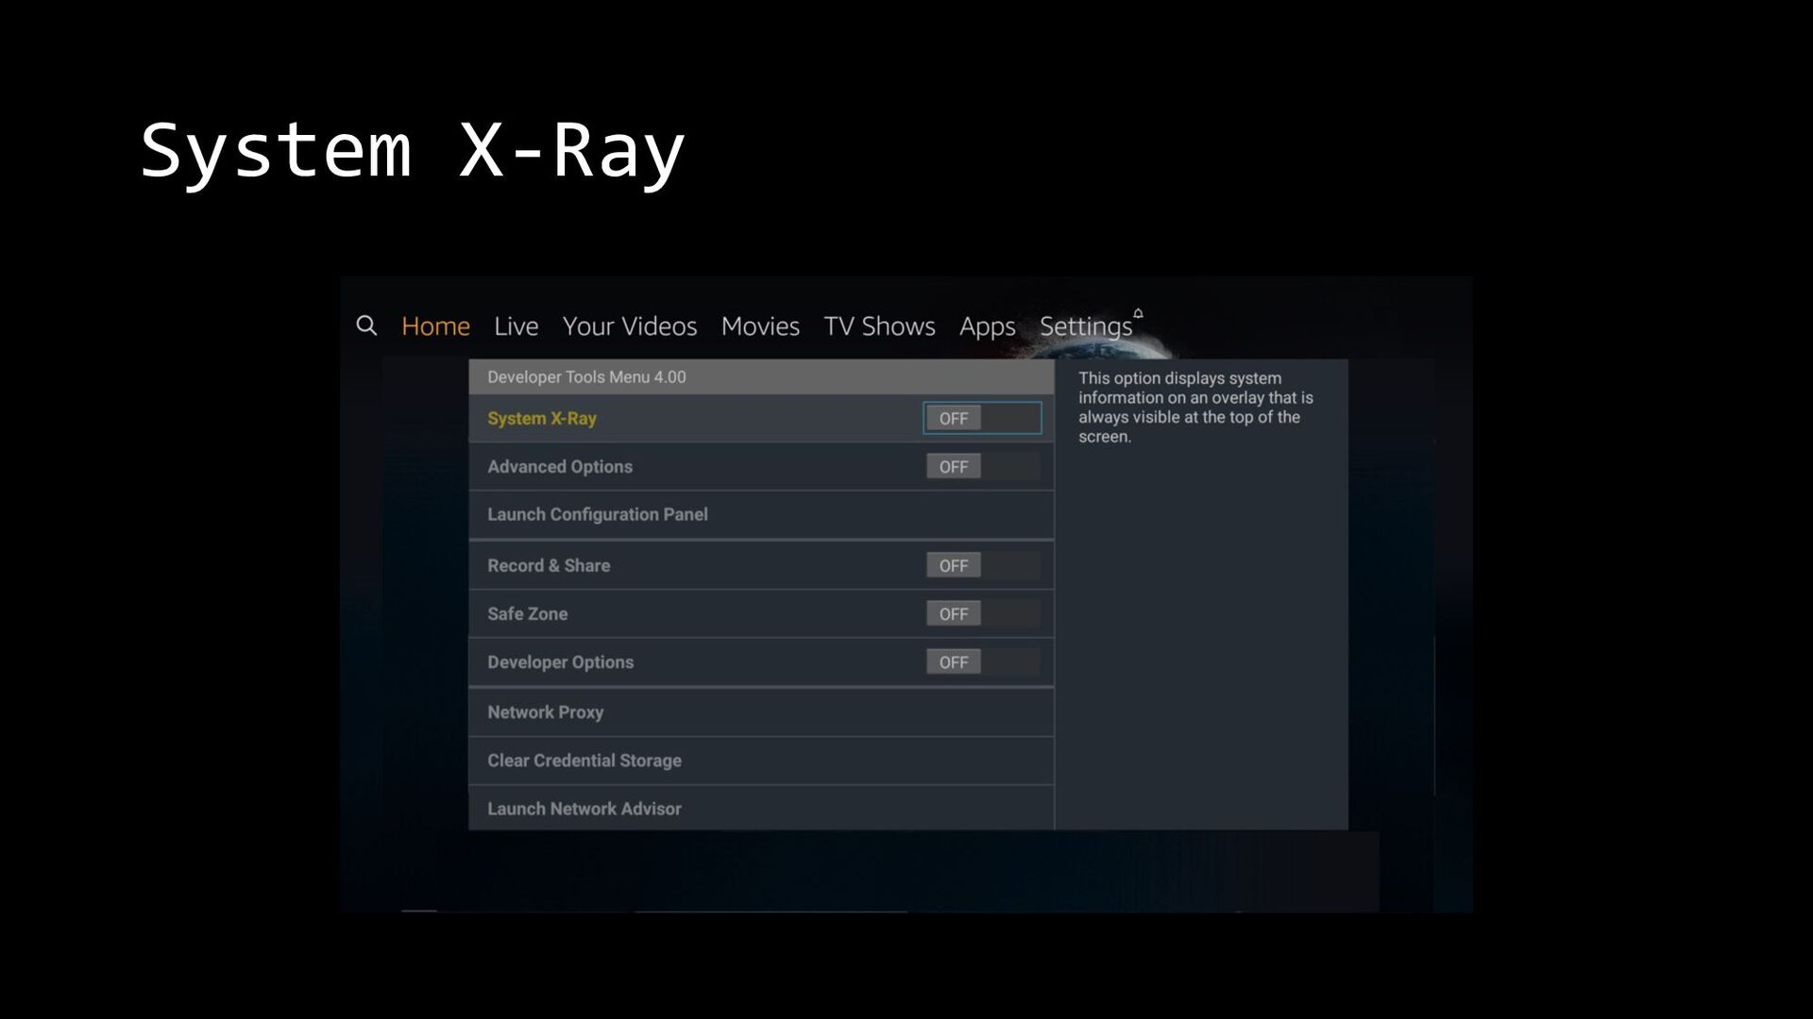Screen dimensions: 1813x1019
Task: Click the Safe Zone label
Action: (x=528, y=613)
